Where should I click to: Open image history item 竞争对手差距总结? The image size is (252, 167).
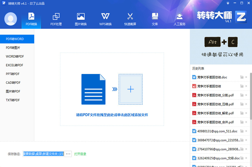coord(209,86)
